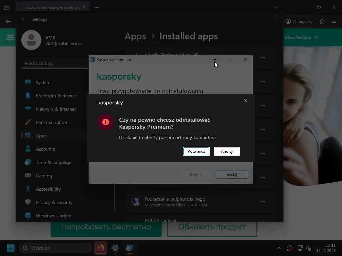Click the Network Wi-Fi icon in the sidebar
The height and width of the screenshot is (256, 342).
pos(28,109)
